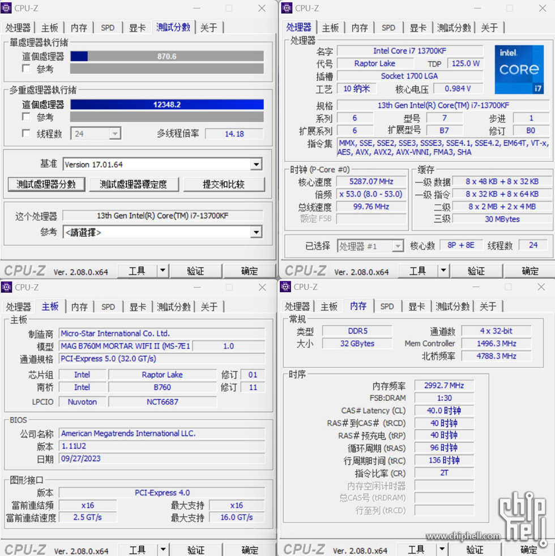
Task: Open the 关于 tab in the memory window
Action: point(488,306)
